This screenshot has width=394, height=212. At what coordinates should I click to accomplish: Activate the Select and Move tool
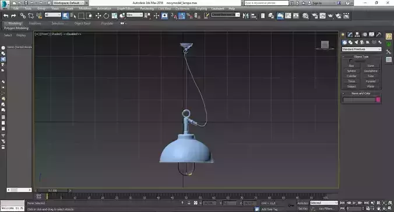(98, 16)
